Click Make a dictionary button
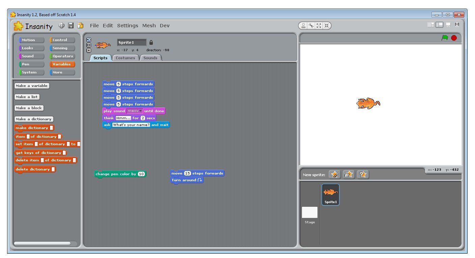This screenshot has width=475, height=258. click(34, 119)
